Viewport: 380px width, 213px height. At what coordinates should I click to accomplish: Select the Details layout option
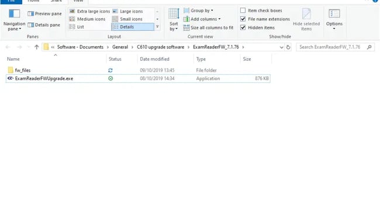pyautogui.click(x=133, y=27)
